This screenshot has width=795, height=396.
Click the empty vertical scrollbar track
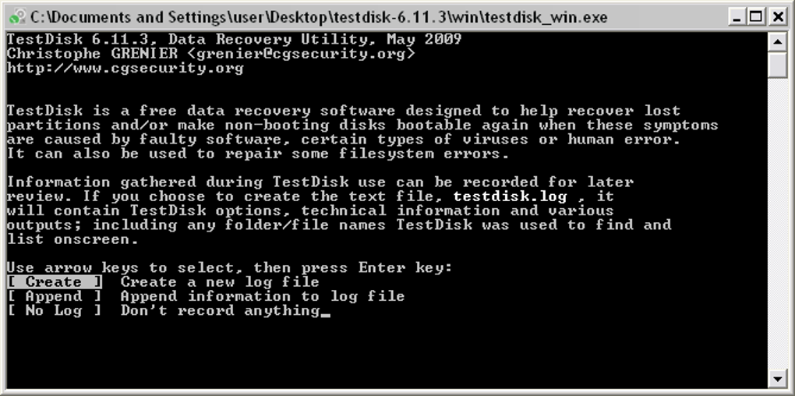click(777, 223)
